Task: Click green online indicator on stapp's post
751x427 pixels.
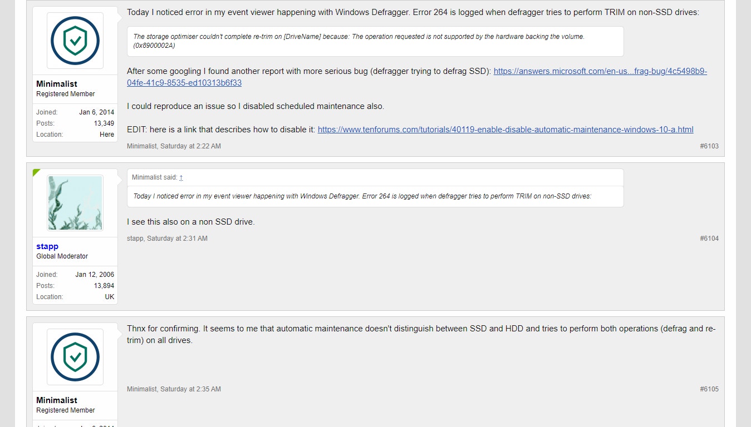Action: point(36,172)
